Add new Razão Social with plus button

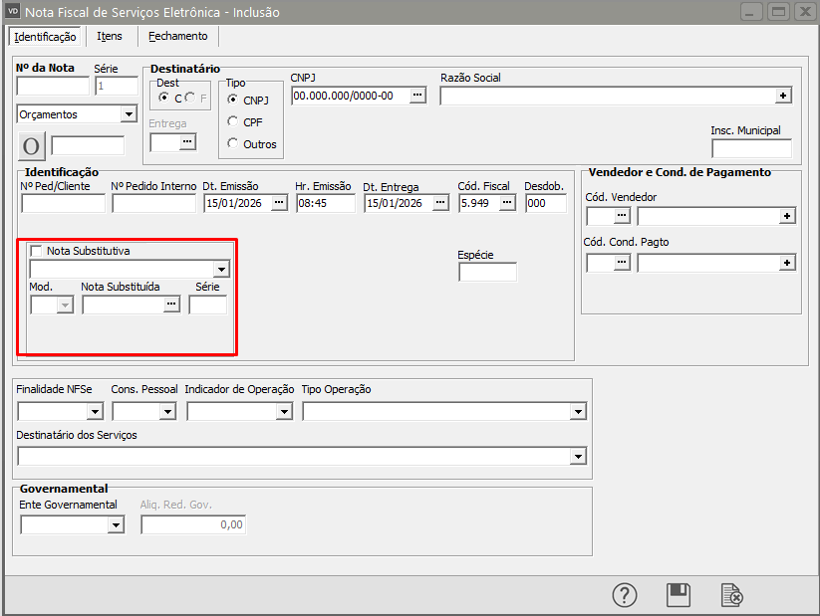784,96
